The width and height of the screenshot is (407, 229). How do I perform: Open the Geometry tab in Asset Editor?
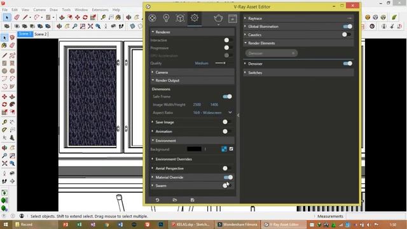click(x=180, y=18)
